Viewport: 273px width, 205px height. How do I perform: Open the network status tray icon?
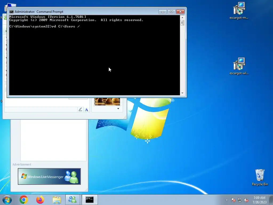pos(240,200)
